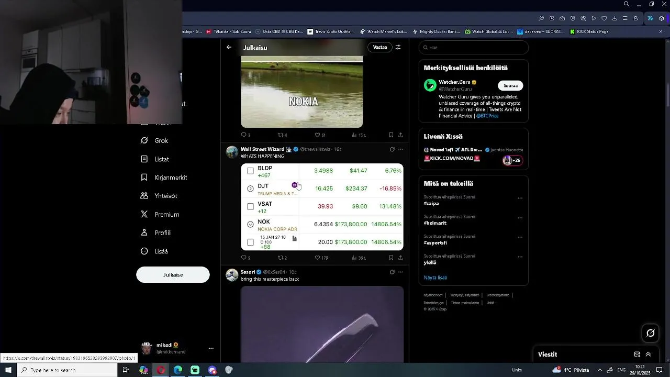This screenshot has height=377, width=670.
Task: Open options for #esportsfi trend
Action: [520, 237]
